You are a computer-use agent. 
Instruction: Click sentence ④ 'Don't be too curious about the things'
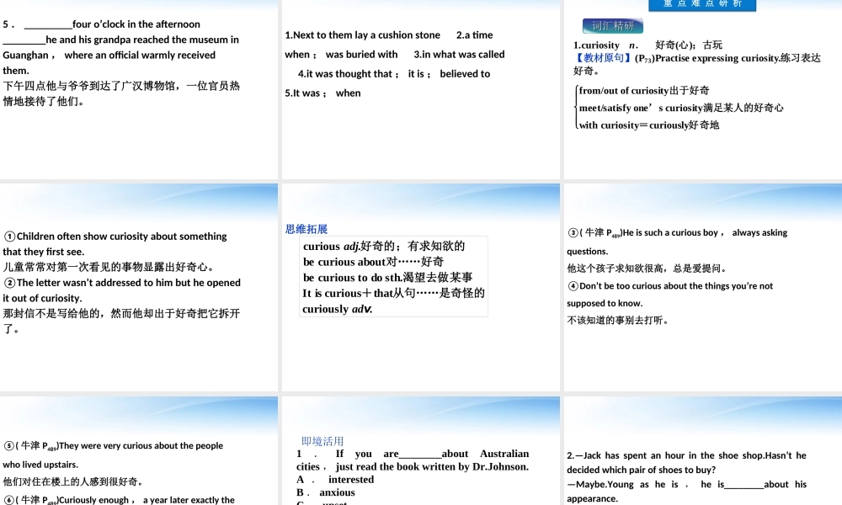[670, 286]
